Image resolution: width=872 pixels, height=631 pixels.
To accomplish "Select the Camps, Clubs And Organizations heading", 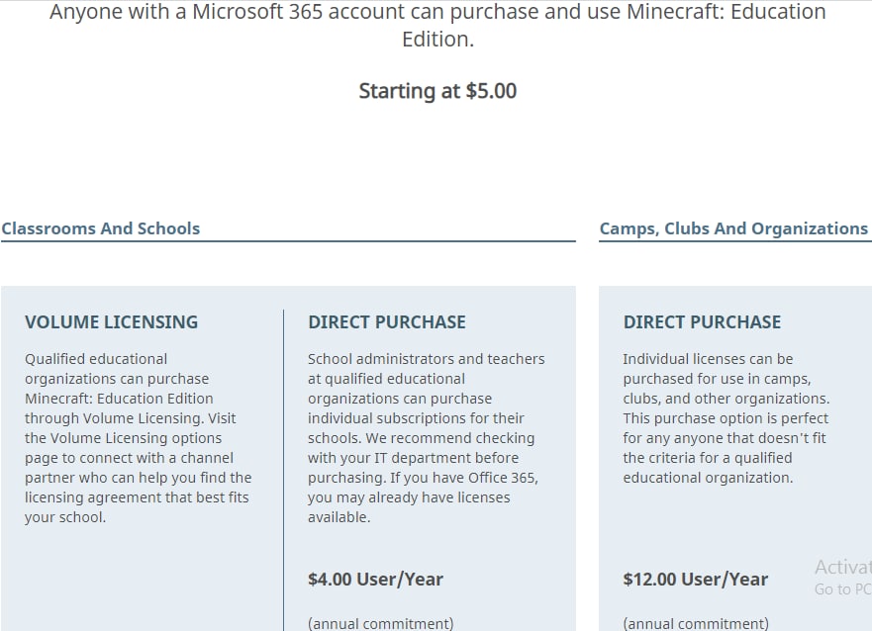I will tap(733, 228).
